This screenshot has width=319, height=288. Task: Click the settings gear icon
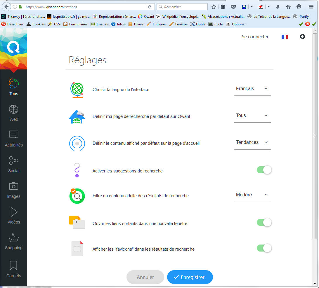coord(302,36)
